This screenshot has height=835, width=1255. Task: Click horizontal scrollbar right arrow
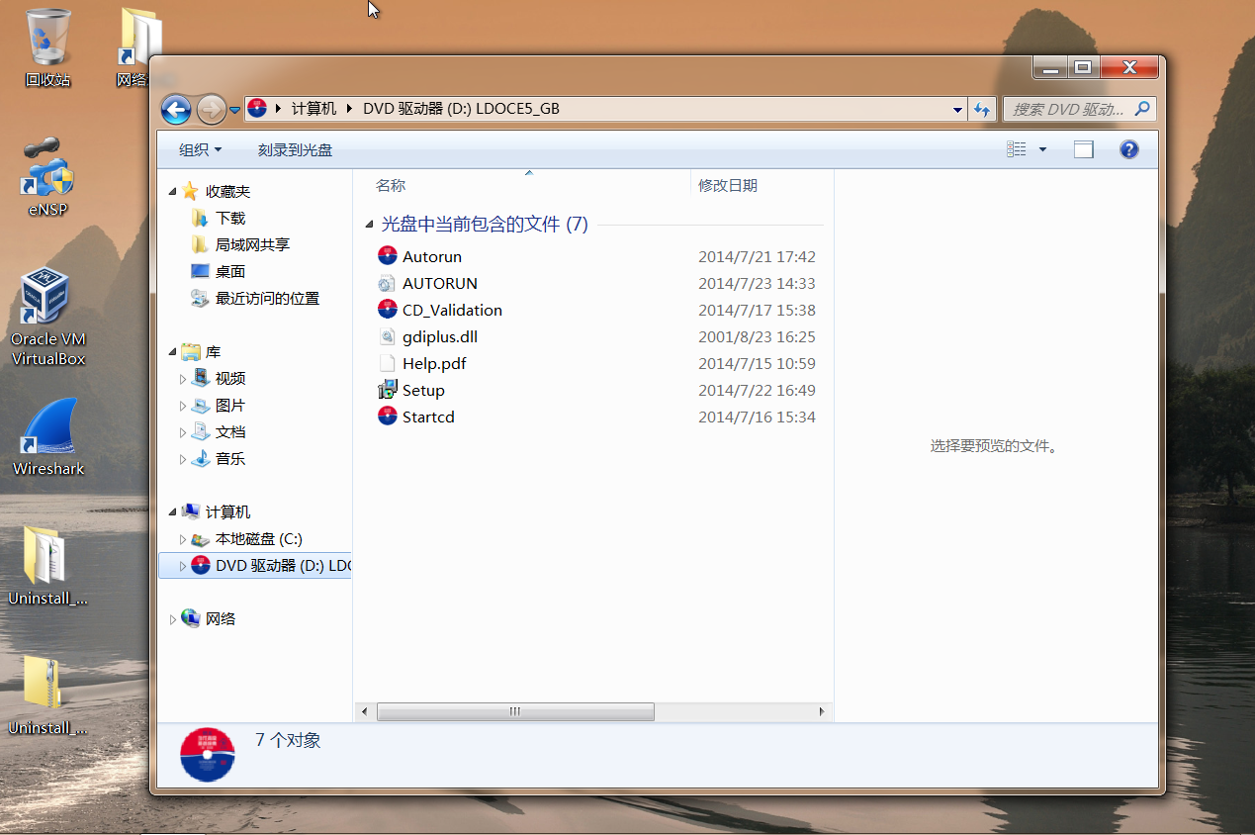[x=822, y=711]
